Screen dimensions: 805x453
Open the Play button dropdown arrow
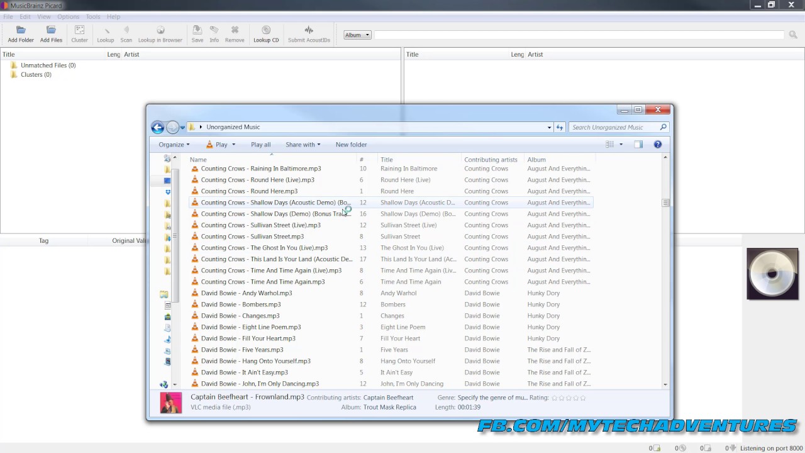click(x=233, y=145)
